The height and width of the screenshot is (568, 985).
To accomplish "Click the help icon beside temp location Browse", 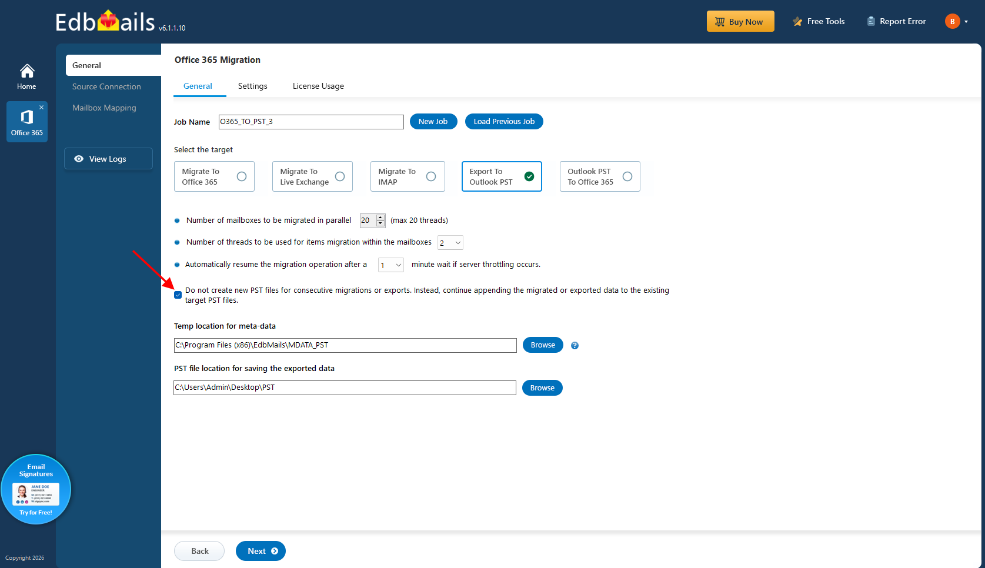I will point(575,346).
